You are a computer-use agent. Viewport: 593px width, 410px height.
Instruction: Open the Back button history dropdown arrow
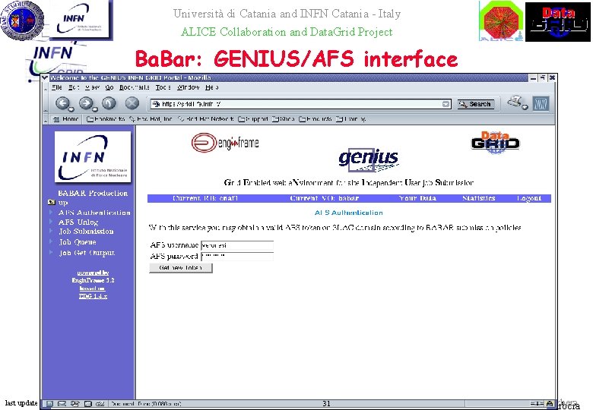[71, 109]
